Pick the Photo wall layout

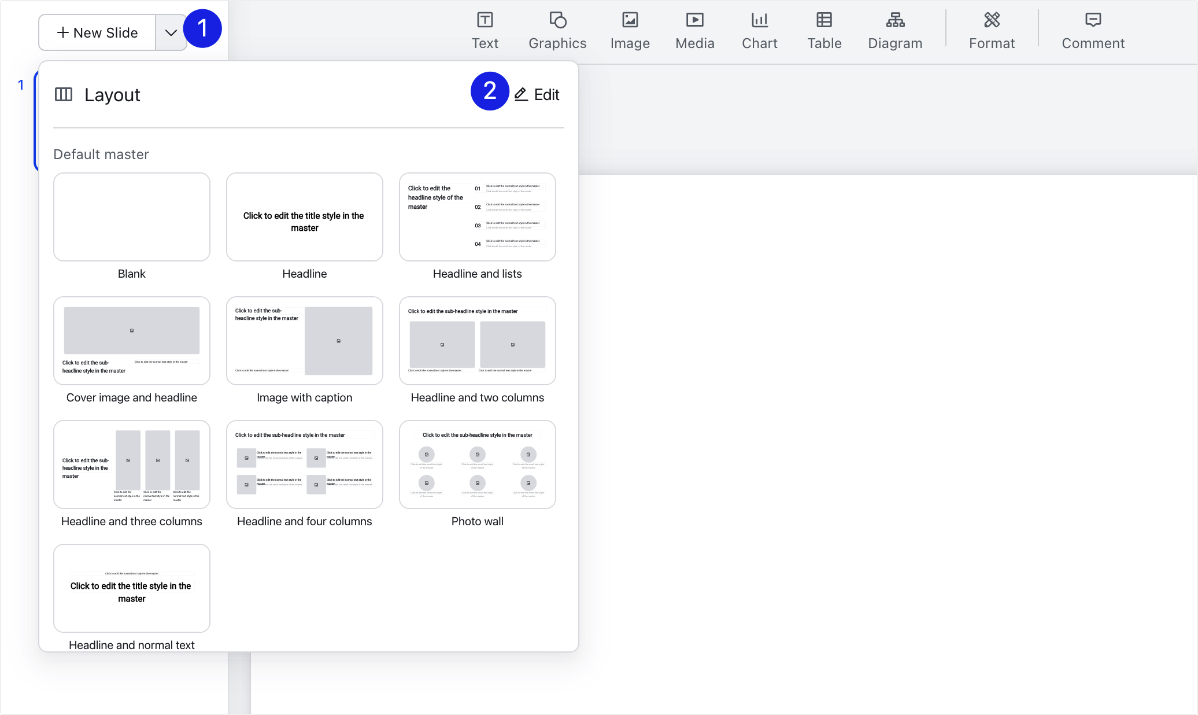(x=478, y=465)
